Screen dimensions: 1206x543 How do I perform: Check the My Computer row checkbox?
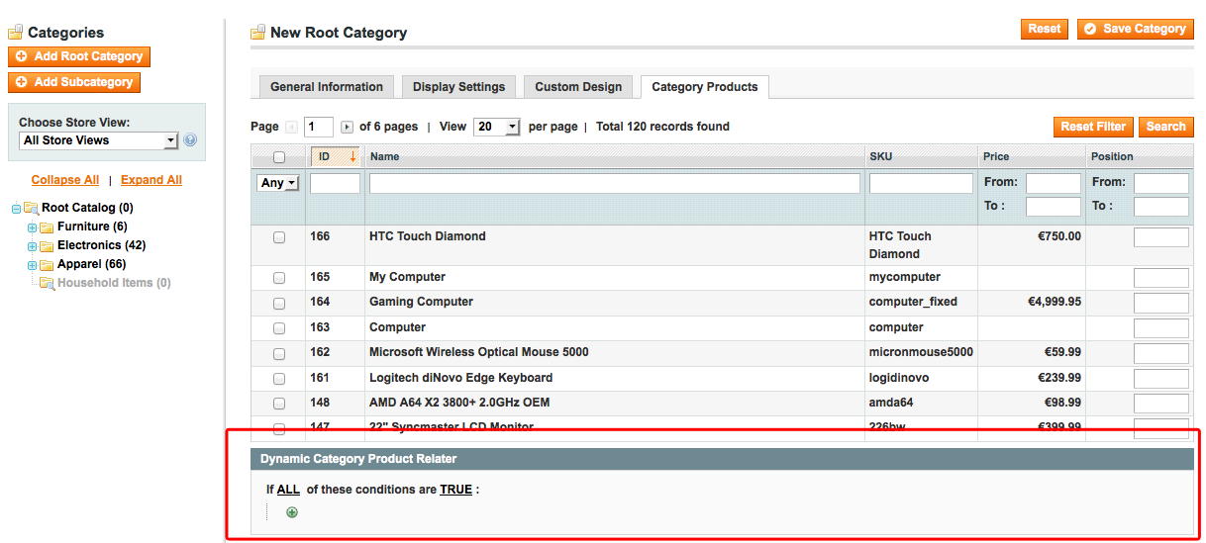[278, 278]
